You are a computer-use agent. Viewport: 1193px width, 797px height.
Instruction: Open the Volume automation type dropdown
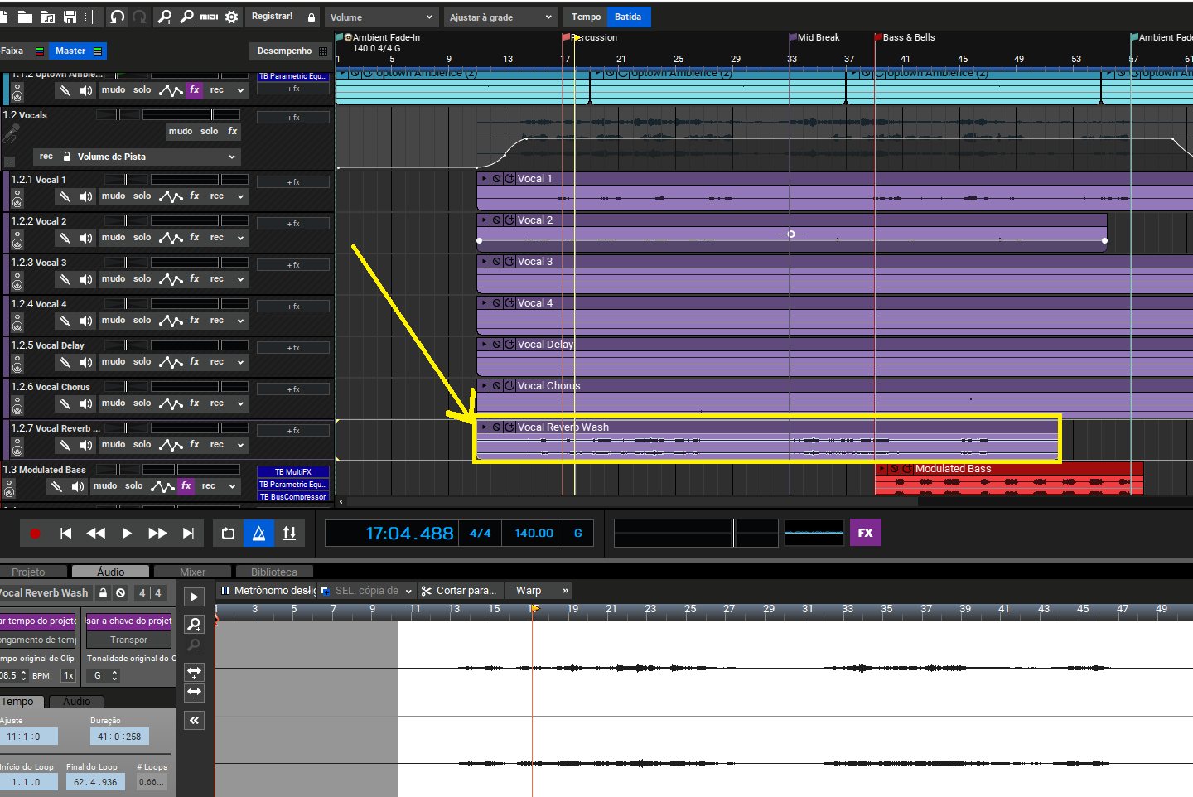click(379, 17)
